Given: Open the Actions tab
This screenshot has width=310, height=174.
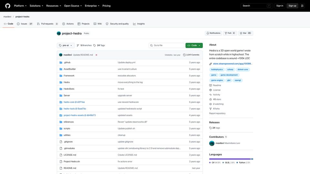Looking at the screenshot, I should [68, 24].
